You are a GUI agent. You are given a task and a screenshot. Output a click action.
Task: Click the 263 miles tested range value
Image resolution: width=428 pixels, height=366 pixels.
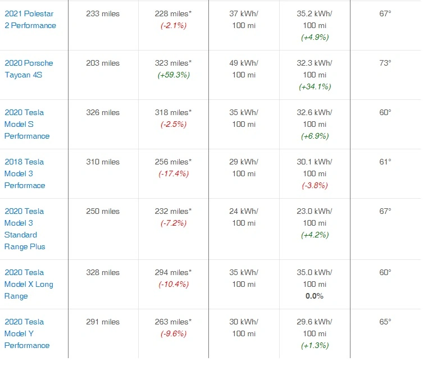click(x=174, y=322)
